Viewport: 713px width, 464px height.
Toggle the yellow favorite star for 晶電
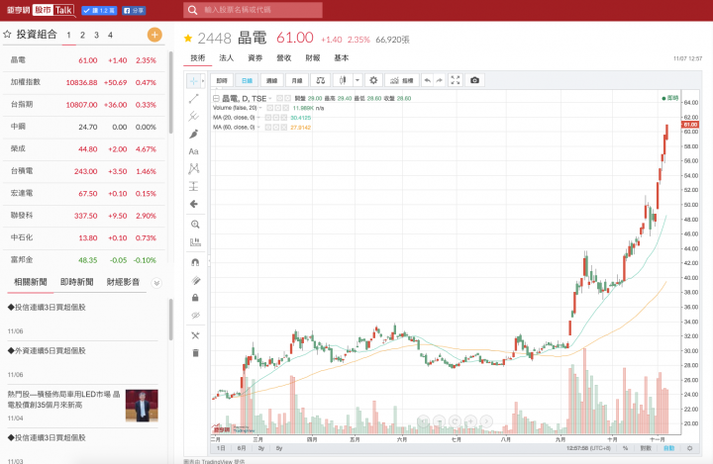click(188, 39)
